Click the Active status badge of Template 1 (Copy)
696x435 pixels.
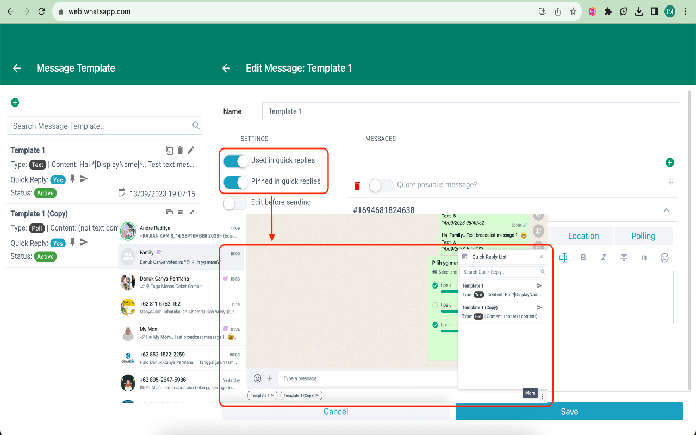[46, 257]
